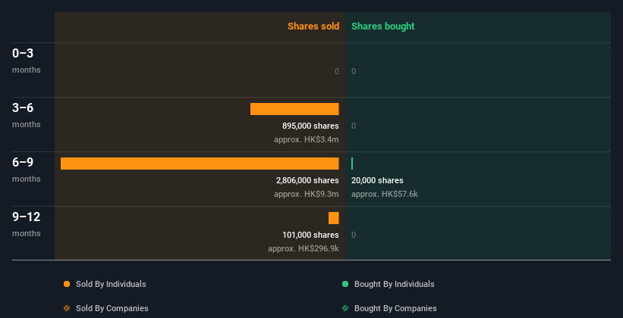Select the orange 6–9 months sold bar
623x318 pixels.
pyautogui.click(x=200, y=164)
